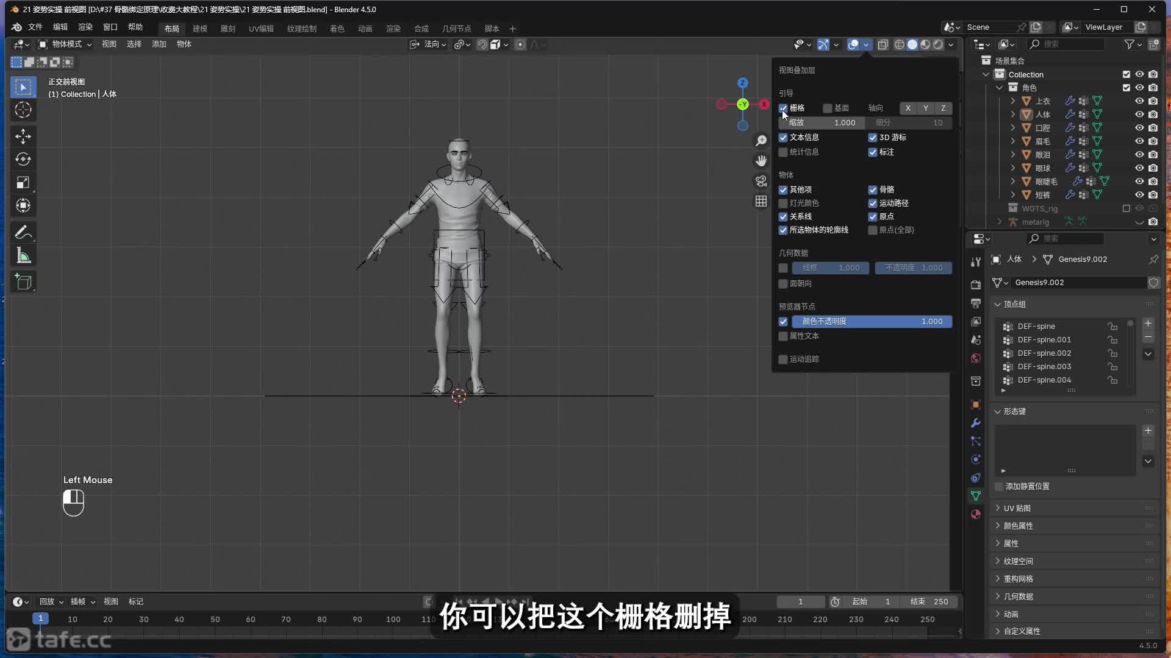The width and height of the screenshot is (1171, 658).
Task: Hide the 人体 object with eye icon
Action: click(1139, 115)
